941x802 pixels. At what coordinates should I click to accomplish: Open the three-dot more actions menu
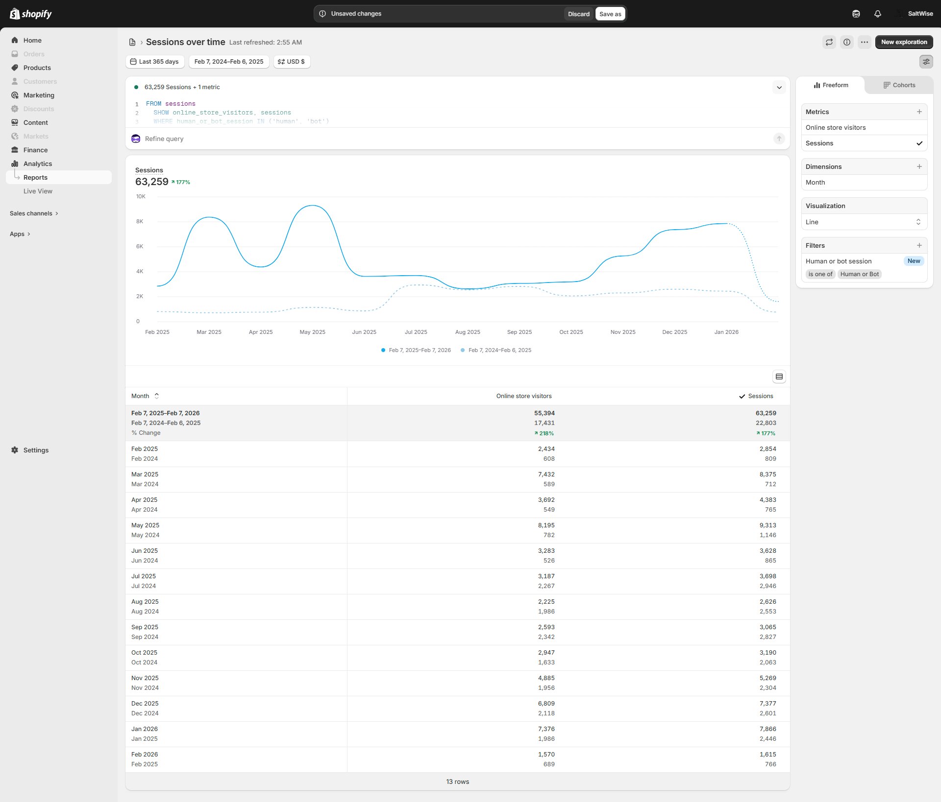coord(864,42)
